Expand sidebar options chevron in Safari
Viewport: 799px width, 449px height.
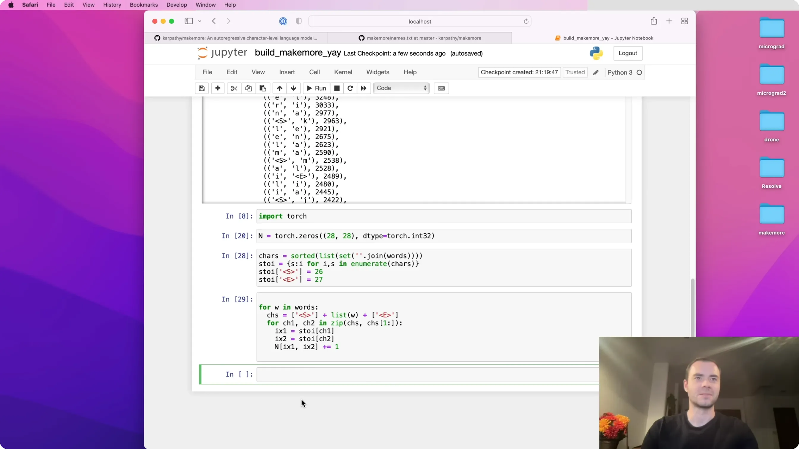[200, 21]
